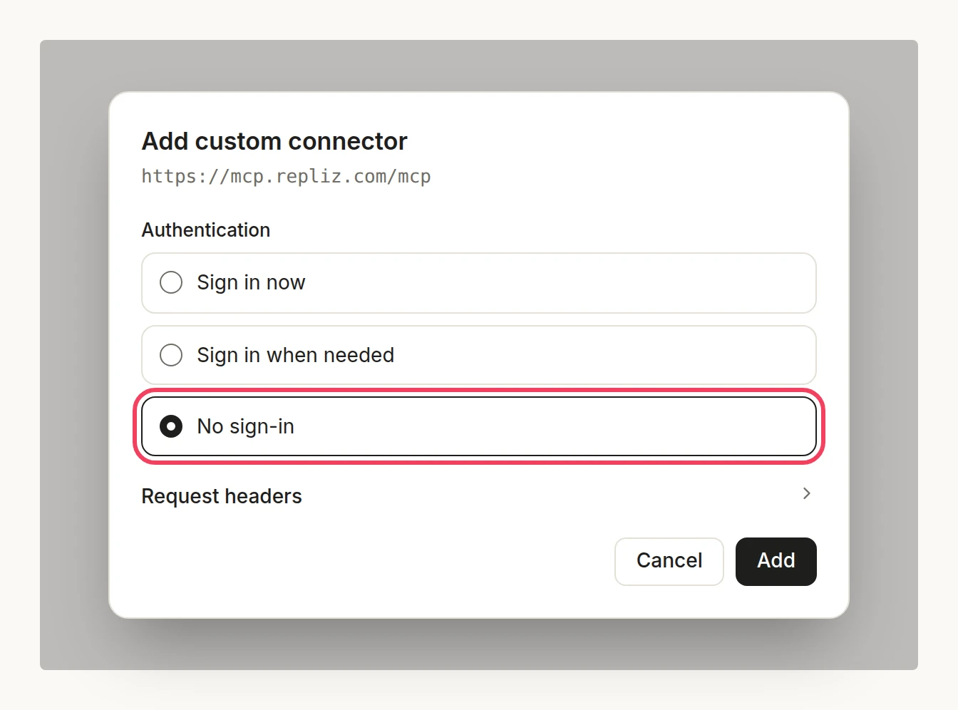Click the mcp.repliz.com connector URL text

tap(286, 176)
